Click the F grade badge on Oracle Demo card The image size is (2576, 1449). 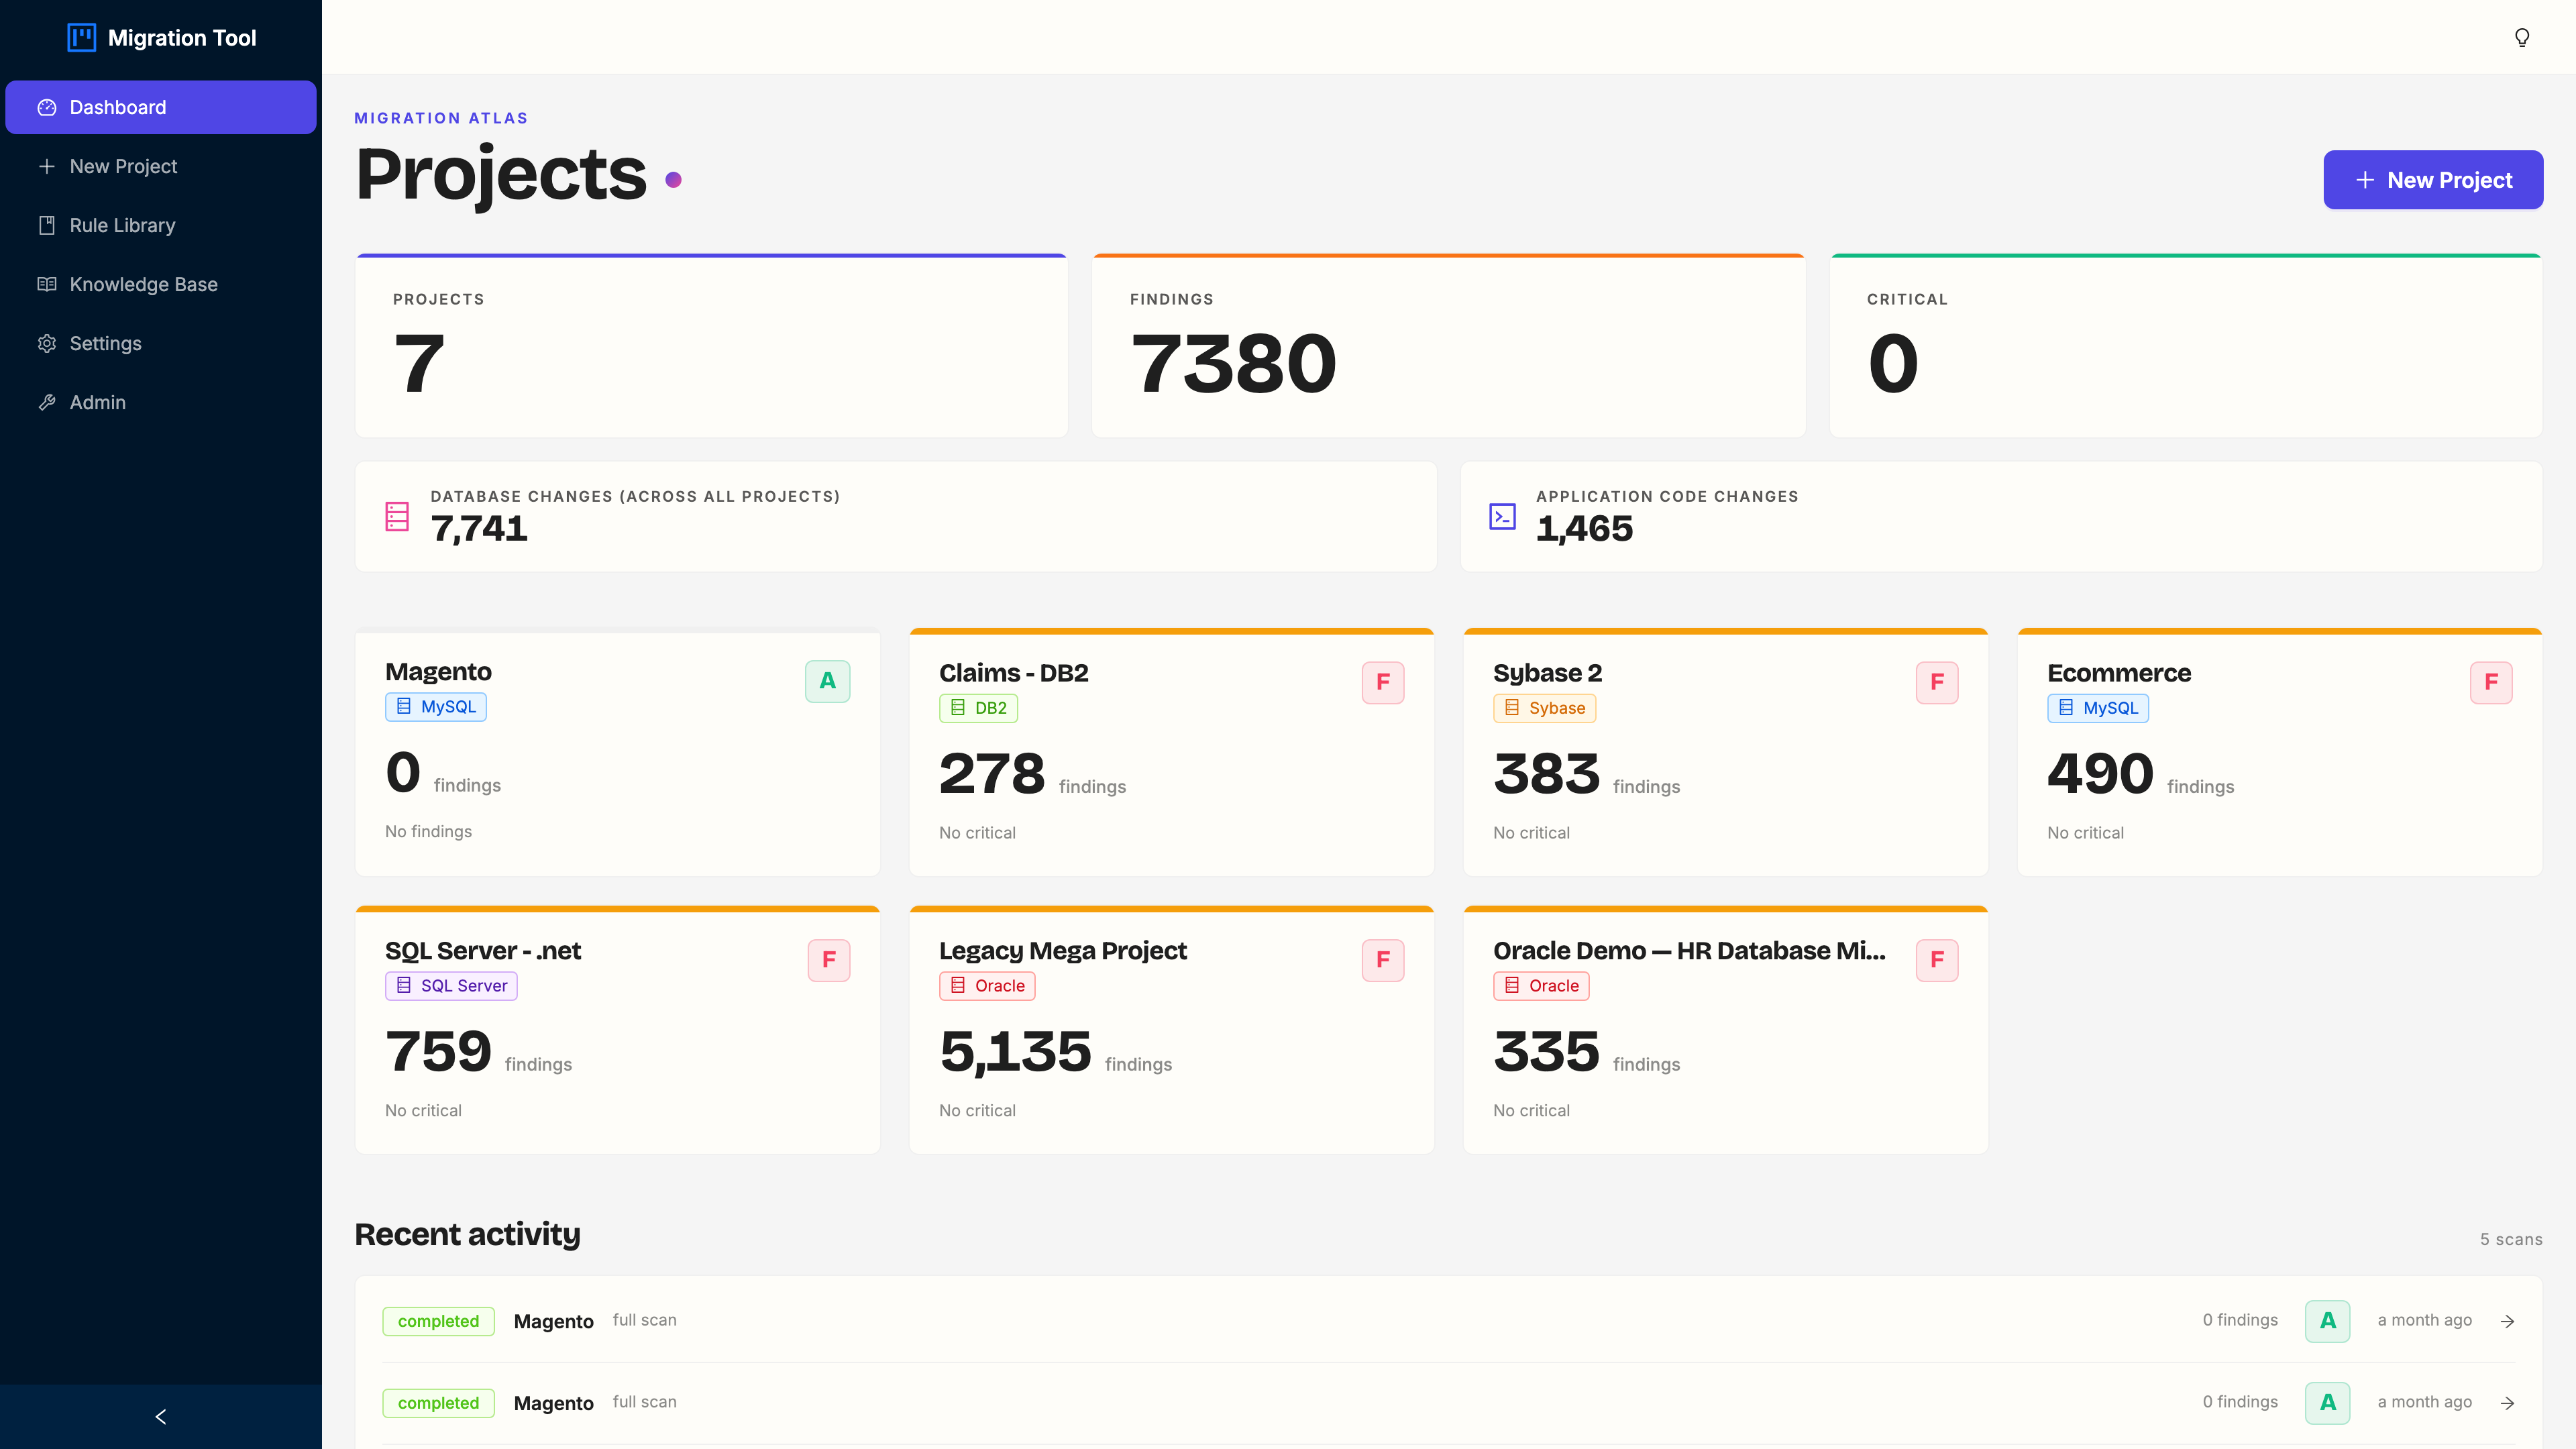(1937, 960)
